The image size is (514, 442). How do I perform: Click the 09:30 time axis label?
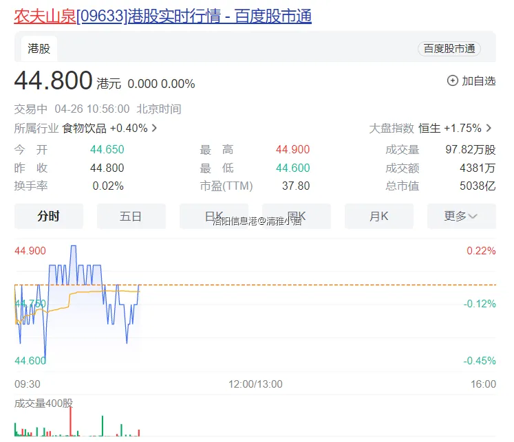coord(28,384)
